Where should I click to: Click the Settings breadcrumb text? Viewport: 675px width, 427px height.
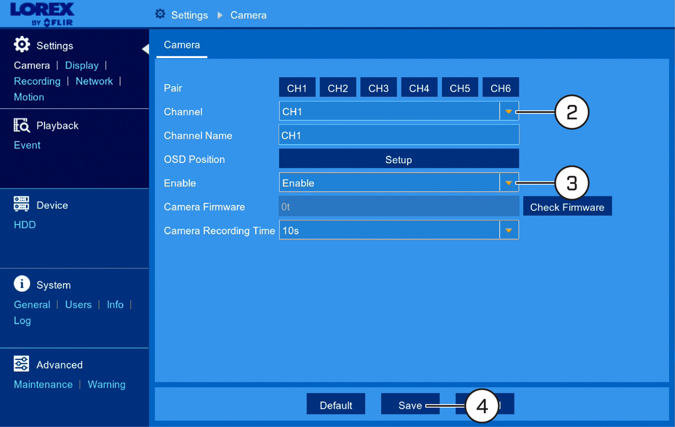pos(190,15)
